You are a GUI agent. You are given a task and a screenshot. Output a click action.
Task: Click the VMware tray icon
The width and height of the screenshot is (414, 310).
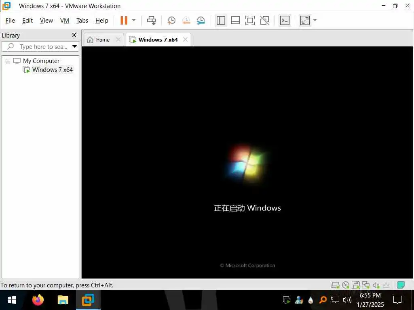click(x=287, y=300)
